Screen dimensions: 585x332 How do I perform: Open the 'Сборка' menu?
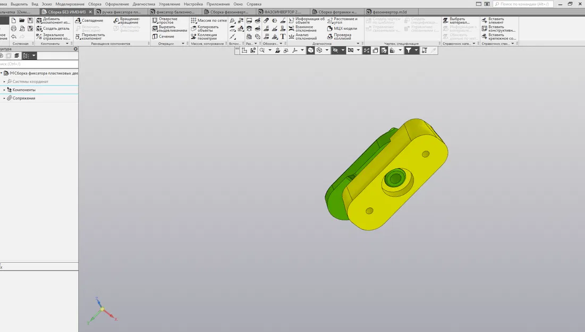(95, 4)
